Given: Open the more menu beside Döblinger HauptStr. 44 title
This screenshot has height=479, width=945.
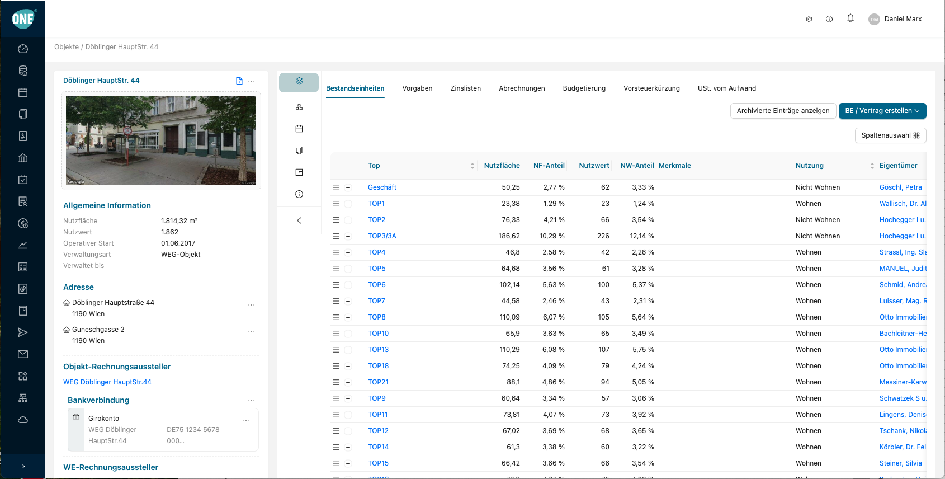Looking at the screenshot, I should click(x=251, y=81).
